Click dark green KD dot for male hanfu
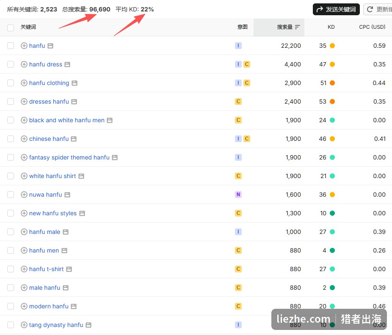 332,288
